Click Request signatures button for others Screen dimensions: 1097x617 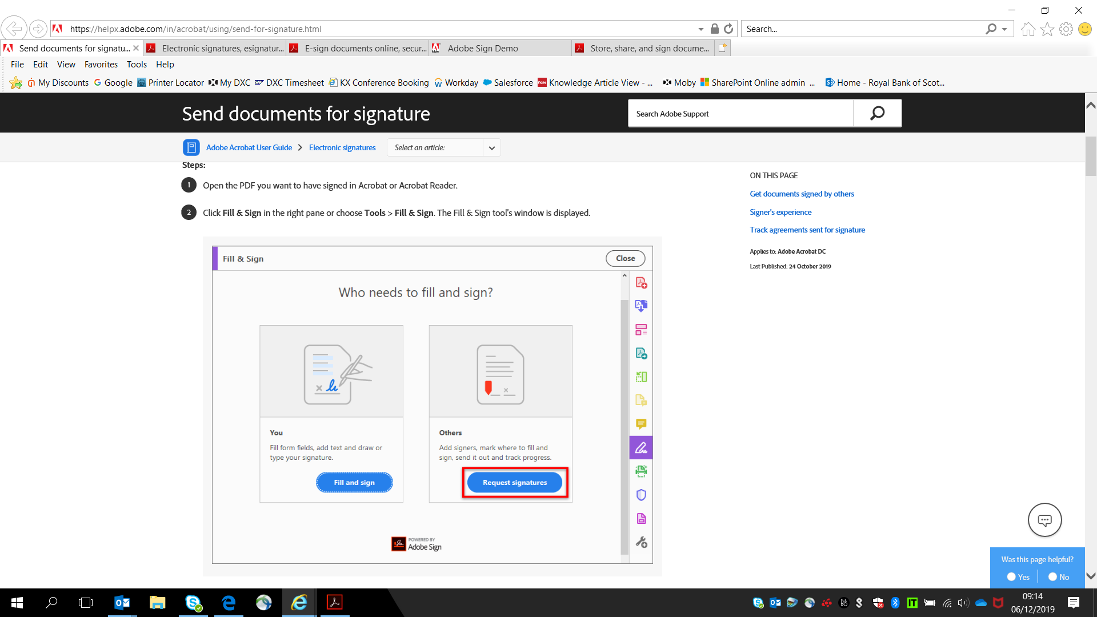point(514,482)
